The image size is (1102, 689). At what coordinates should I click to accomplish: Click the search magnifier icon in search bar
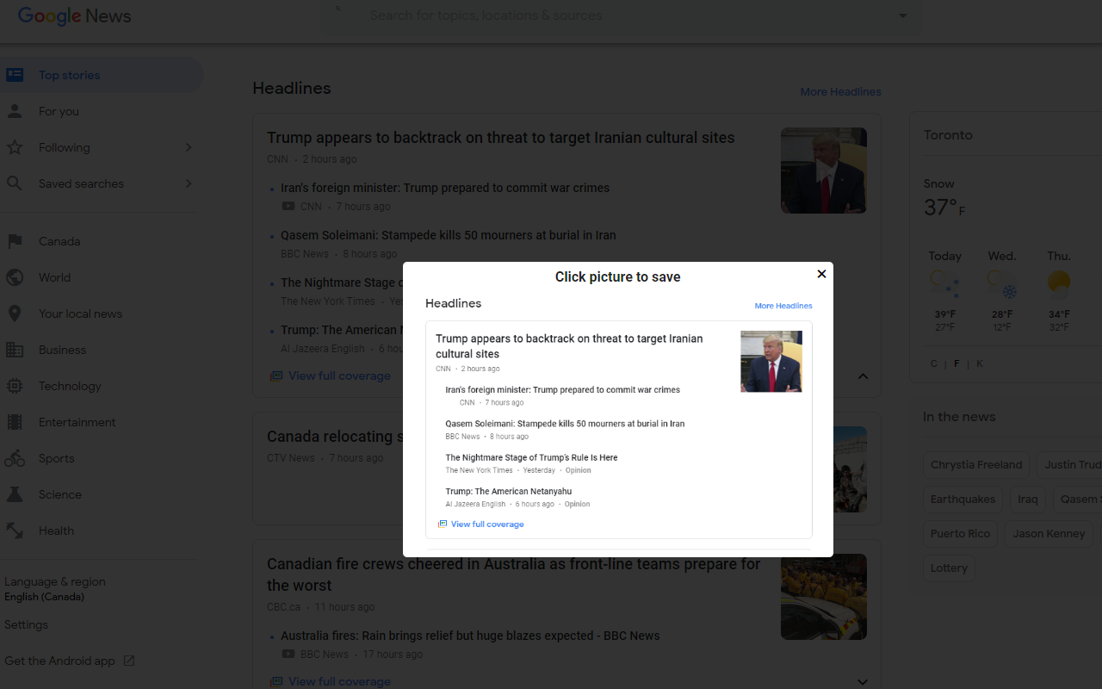coord(338,9)
